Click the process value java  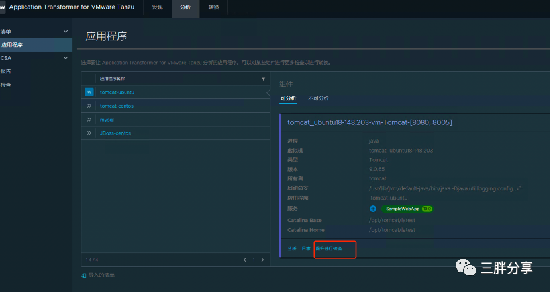[x=374, y=141]
